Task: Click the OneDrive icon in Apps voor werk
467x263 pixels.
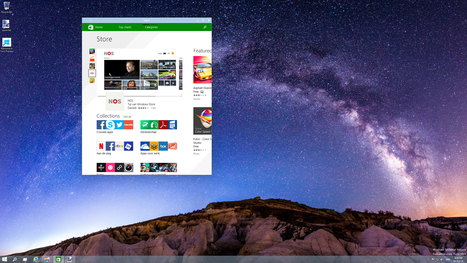Action: coord(145,146)
